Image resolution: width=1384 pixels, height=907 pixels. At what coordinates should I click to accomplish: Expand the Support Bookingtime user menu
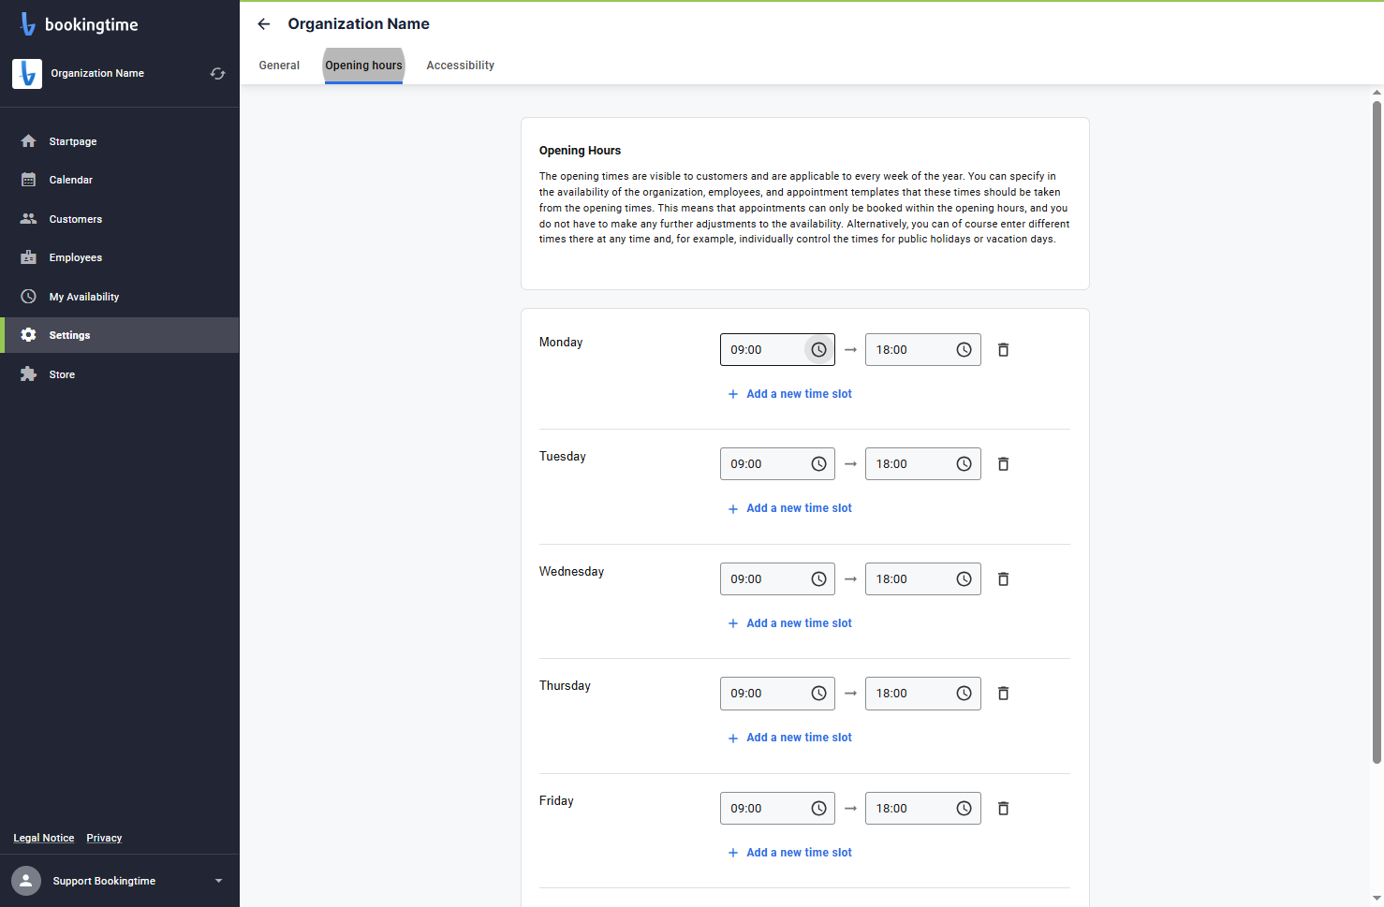(x=119, y=881)
